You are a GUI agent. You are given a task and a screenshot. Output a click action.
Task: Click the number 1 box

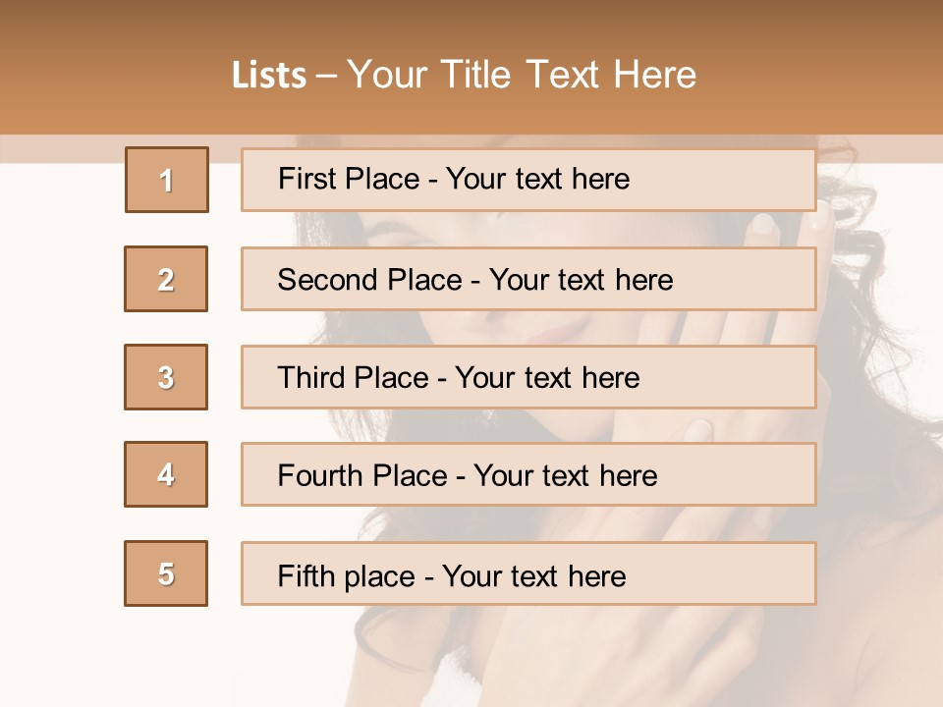click(x=167, y=180)
